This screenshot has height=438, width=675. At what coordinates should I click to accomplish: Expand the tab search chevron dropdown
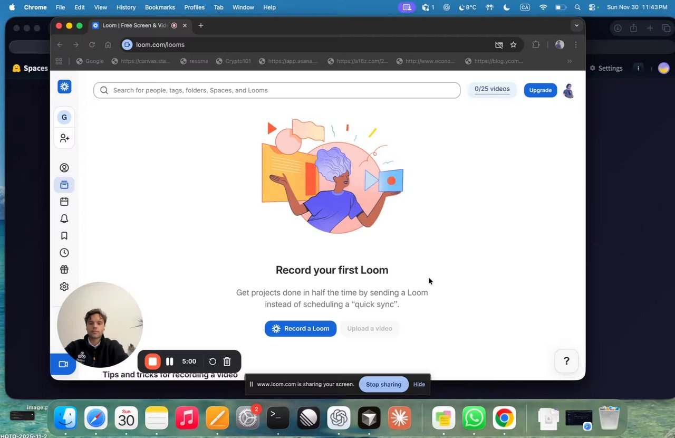click(x=576, y=25)
